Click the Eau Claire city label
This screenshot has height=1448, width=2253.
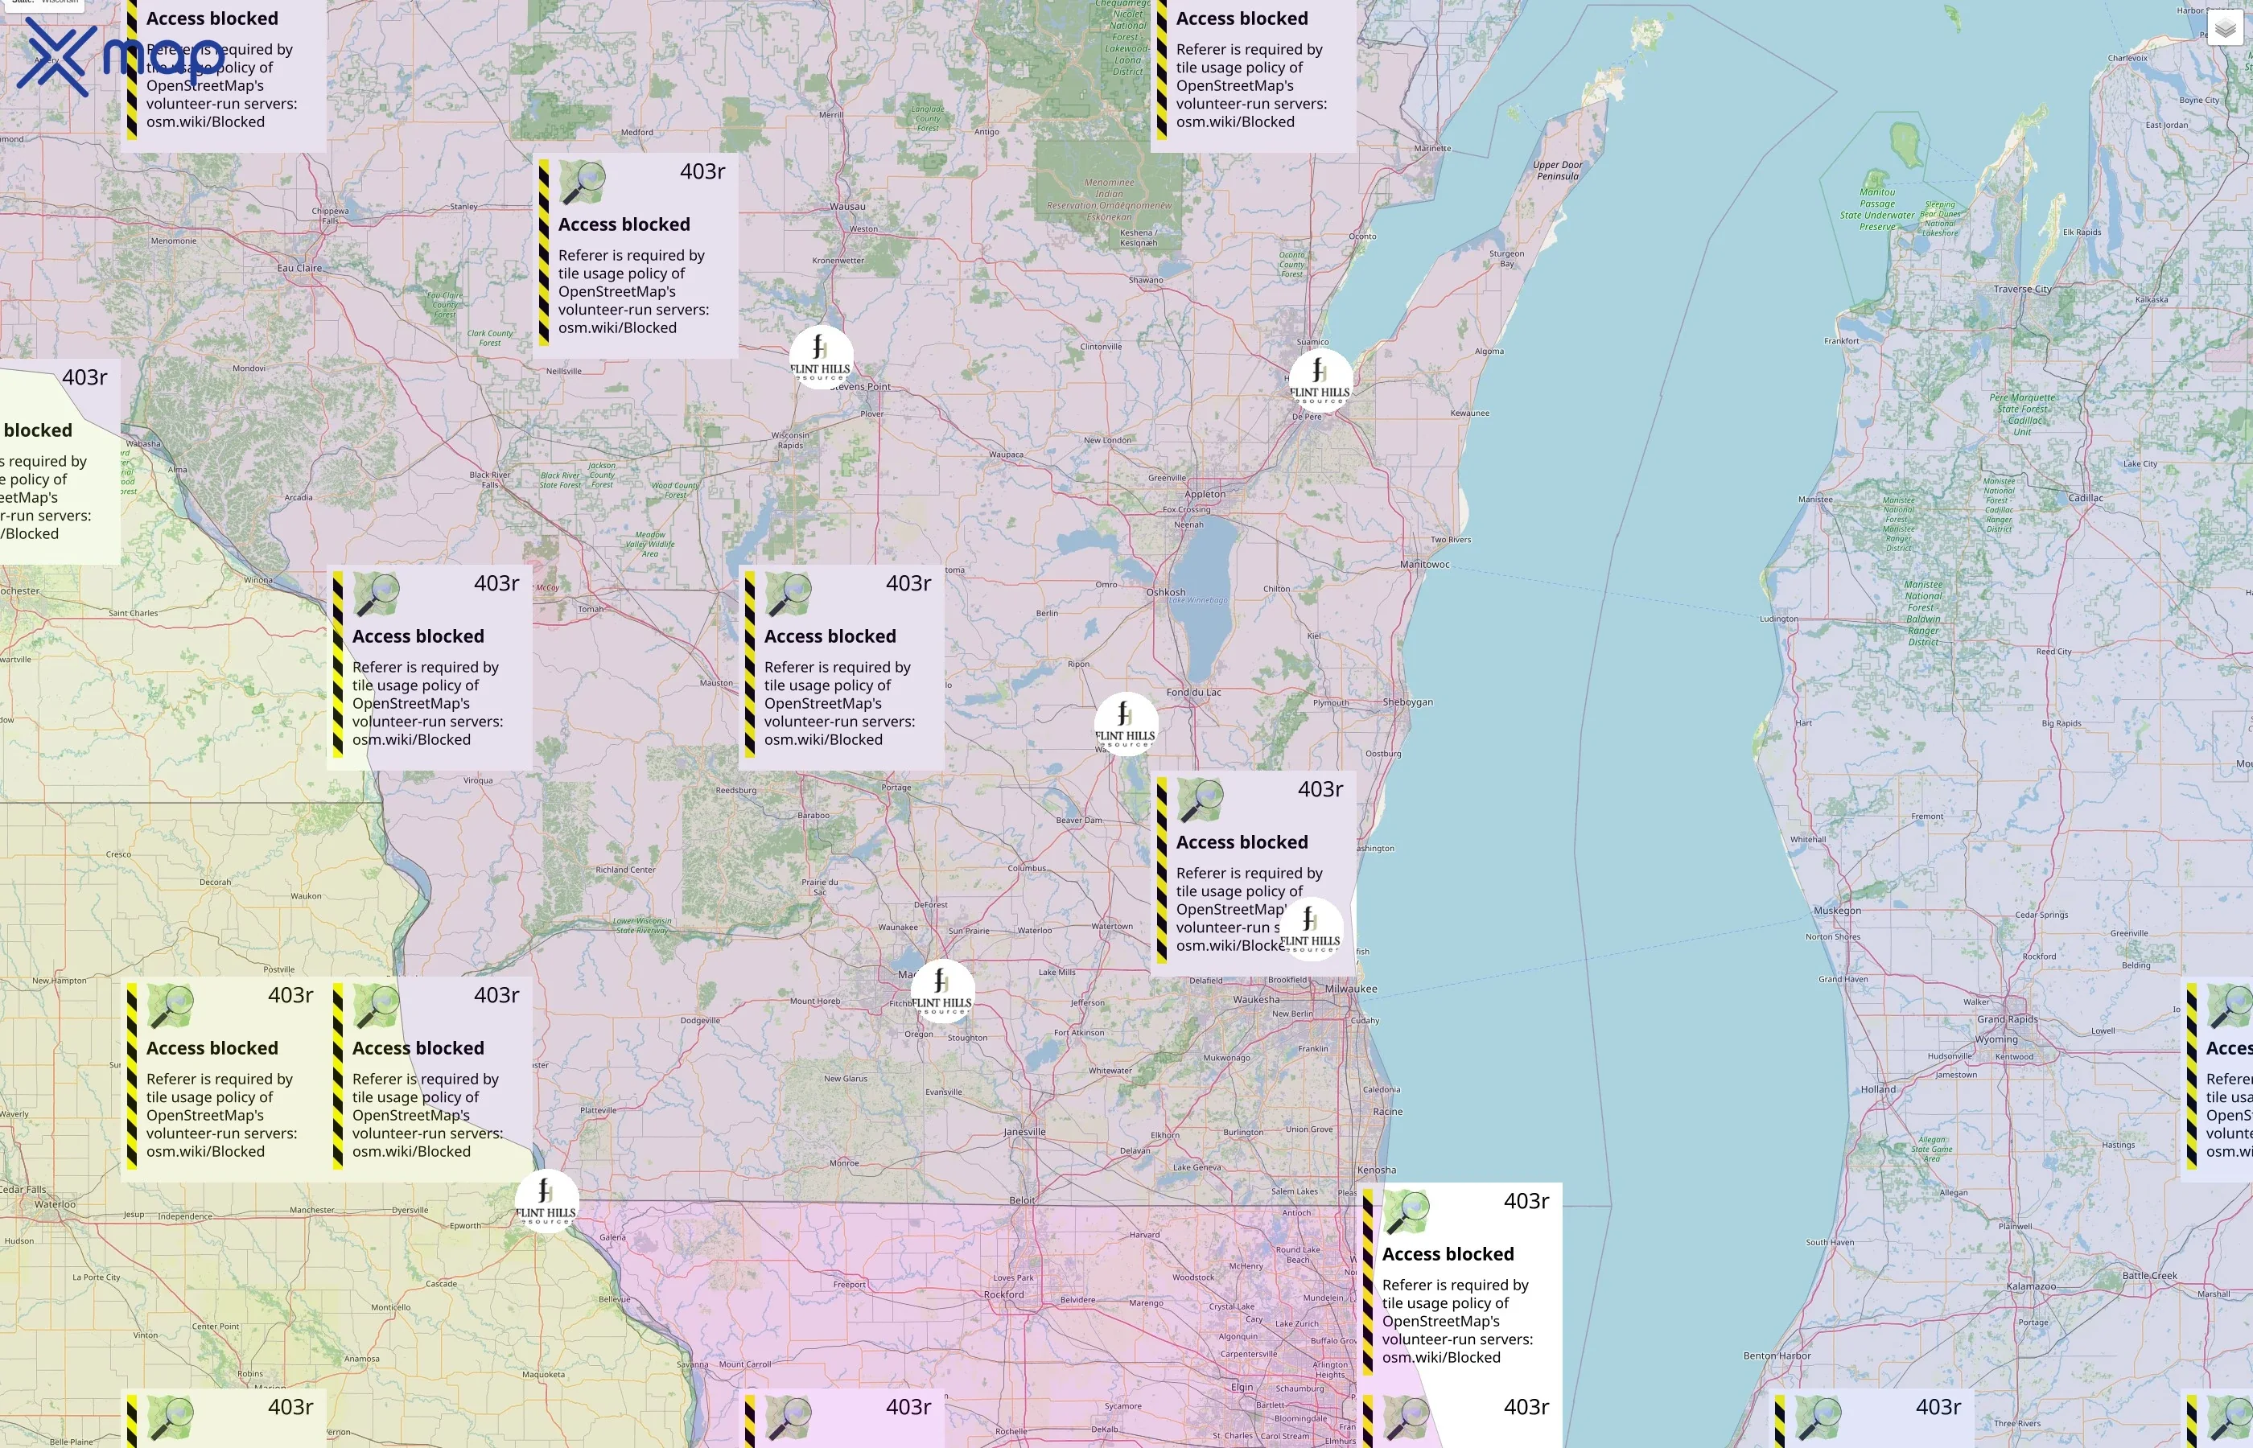coord(299,268)
